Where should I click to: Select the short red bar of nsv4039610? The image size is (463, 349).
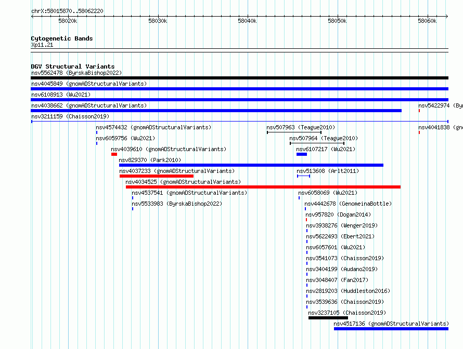(114, 154)
